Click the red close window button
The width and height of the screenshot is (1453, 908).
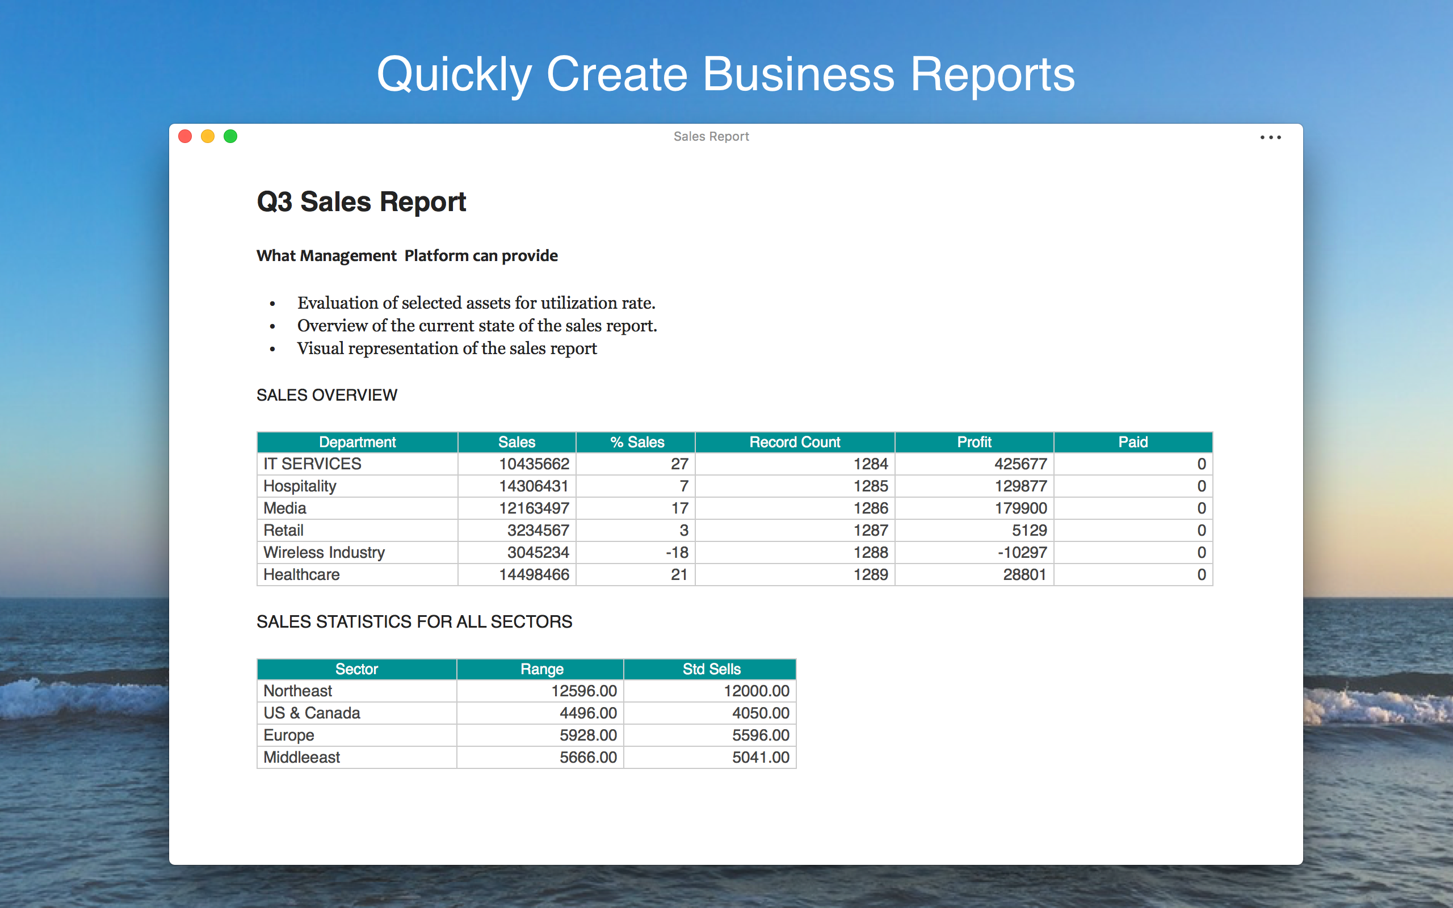click(x=185, y=136)
